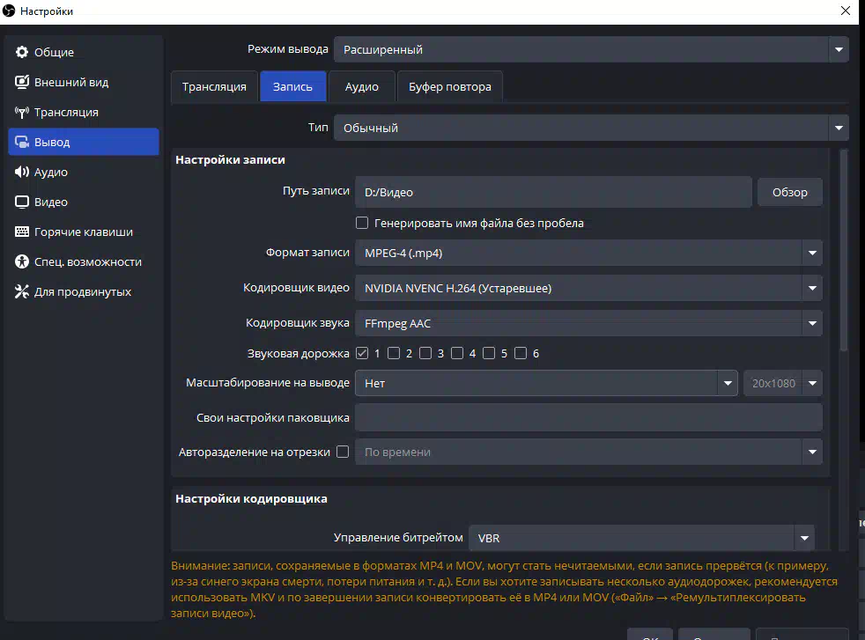
Task: Close the Настройки window
Action: [845, 11]
